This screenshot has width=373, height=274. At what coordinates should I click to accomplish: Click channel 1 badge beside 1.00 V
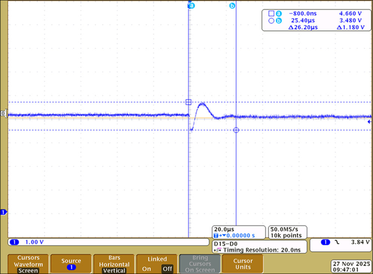(x=15, y=242)
